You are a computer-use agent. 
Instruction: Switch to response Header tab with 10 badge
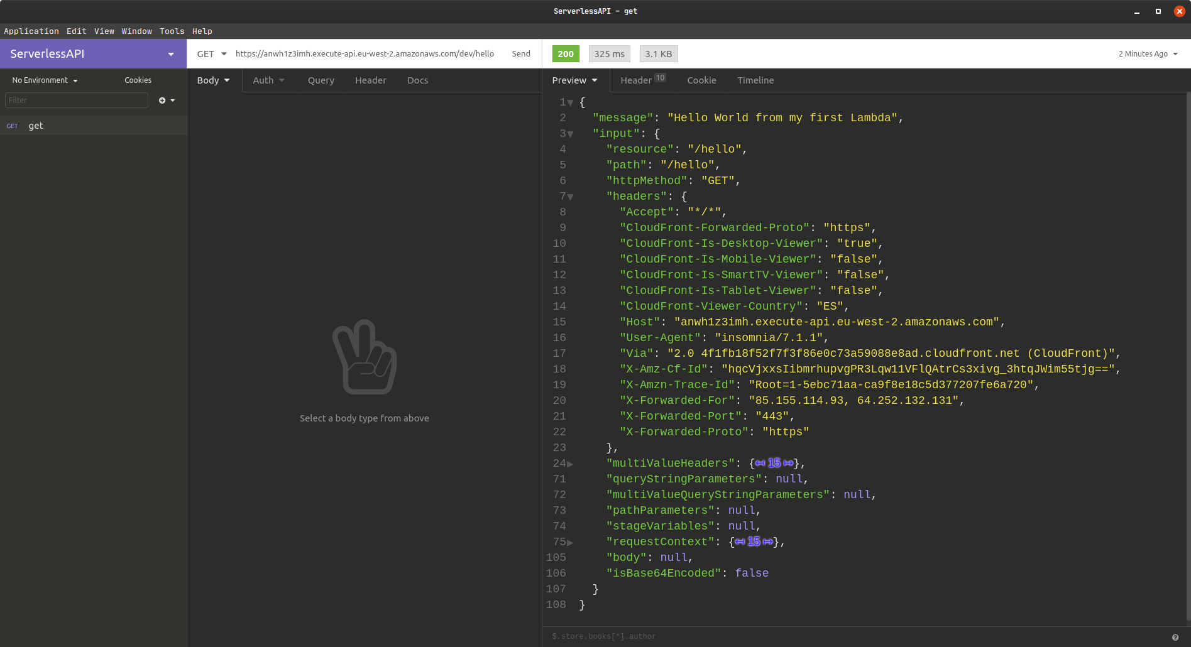click(x=643, y=80)
